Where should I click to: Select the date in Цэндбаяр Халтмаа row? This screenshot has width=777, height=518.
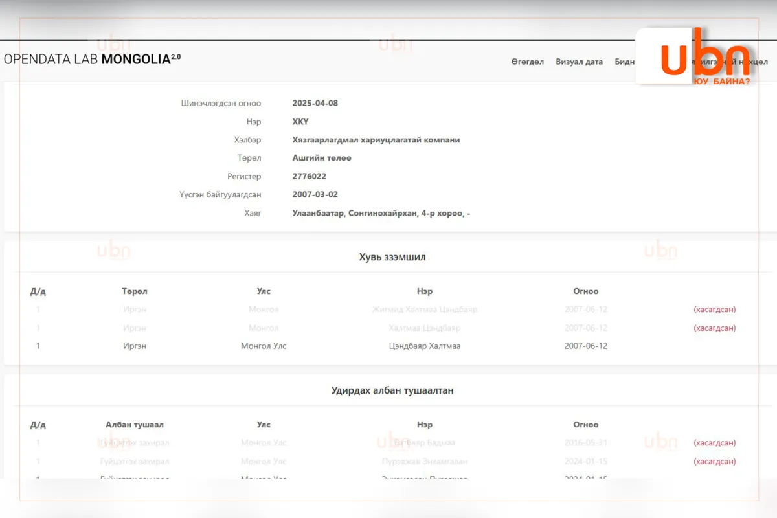[x=586, y=346]
